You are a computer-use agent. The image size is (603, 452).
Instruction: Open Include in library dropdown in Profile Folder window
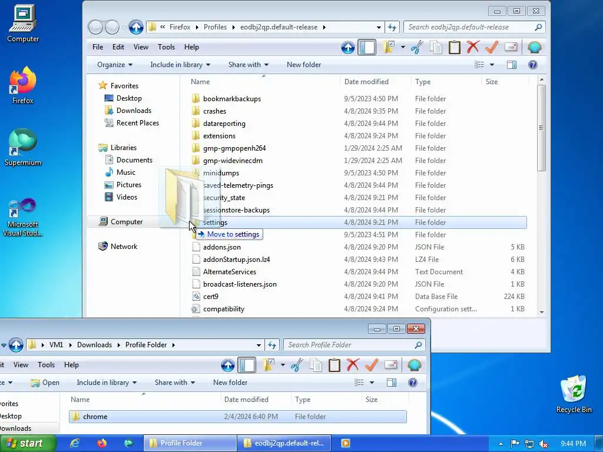(107, 383)
